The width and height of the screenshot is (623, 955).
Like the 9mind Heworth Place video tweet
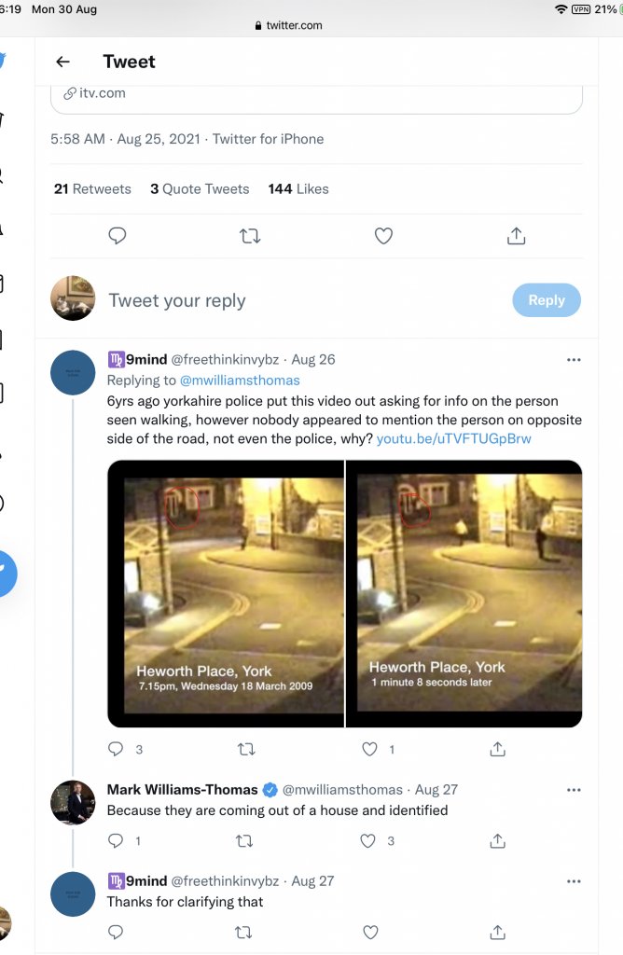(x=370, y=749)
